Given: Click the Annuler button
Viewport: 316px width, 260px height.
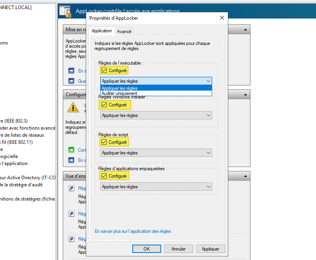Looking at the screenshot, I should tap(179, 249).
